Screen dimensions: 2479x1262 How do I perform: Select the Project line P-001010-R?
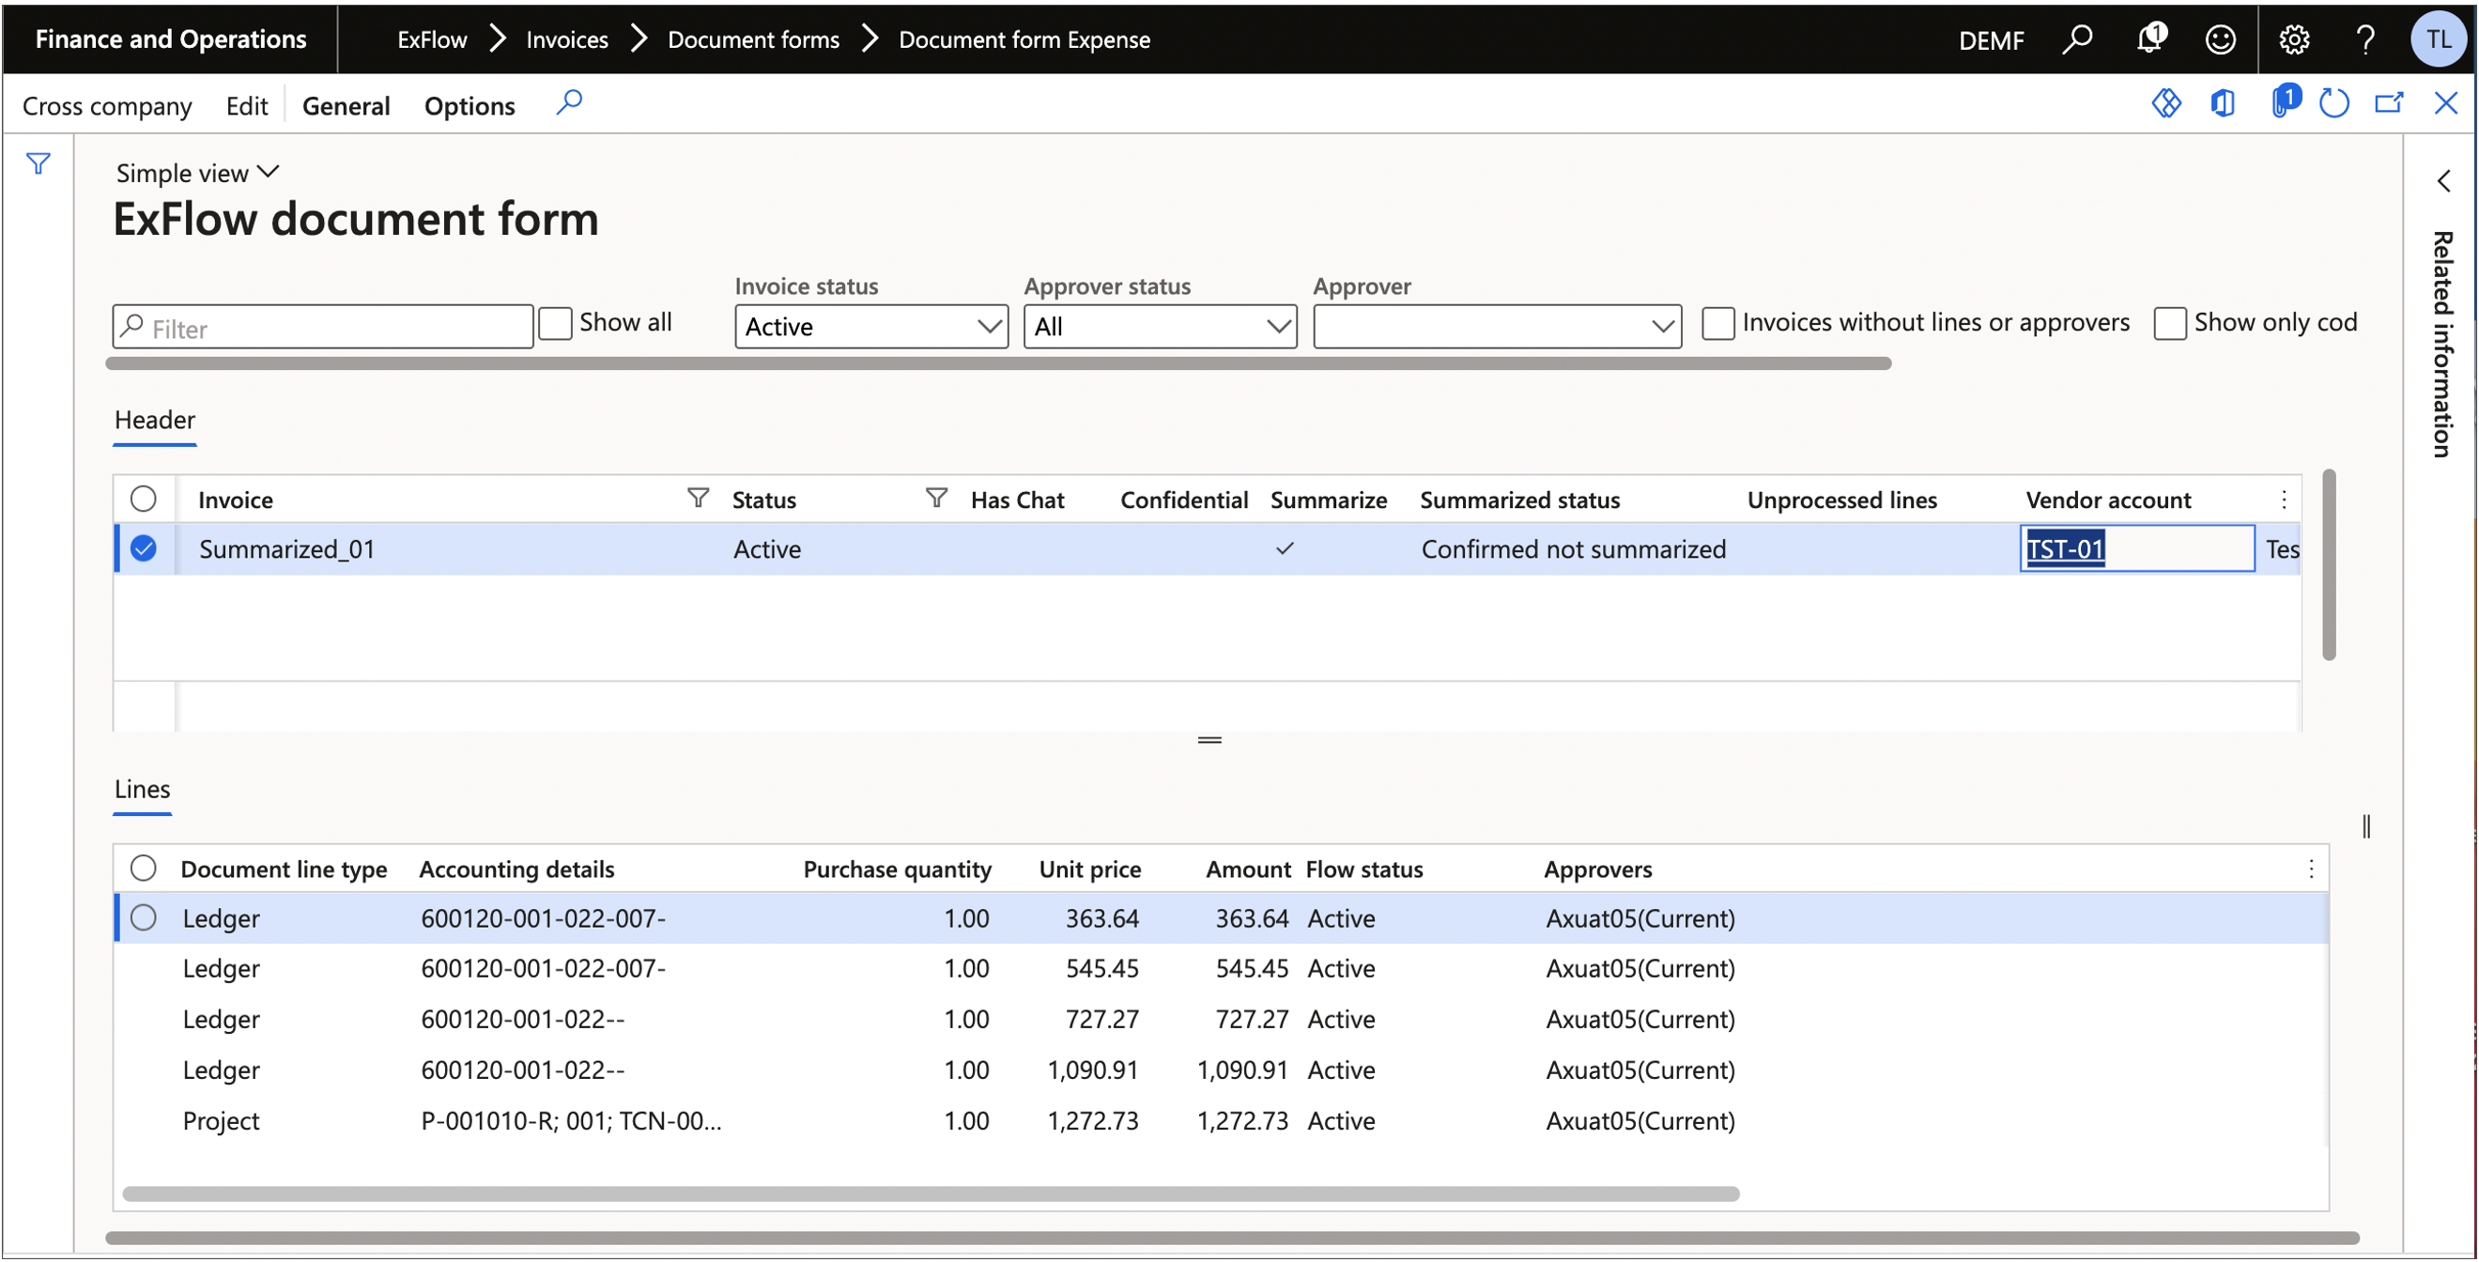coord(1222,1122)
